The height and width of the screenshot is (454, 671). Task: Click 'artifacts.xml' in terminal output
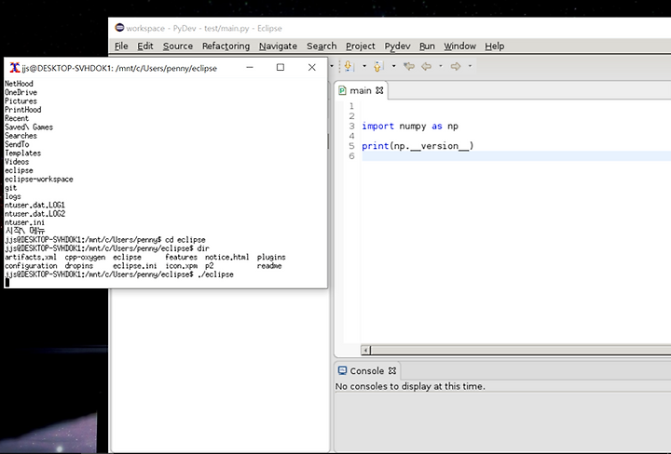[x=31, y=257]
